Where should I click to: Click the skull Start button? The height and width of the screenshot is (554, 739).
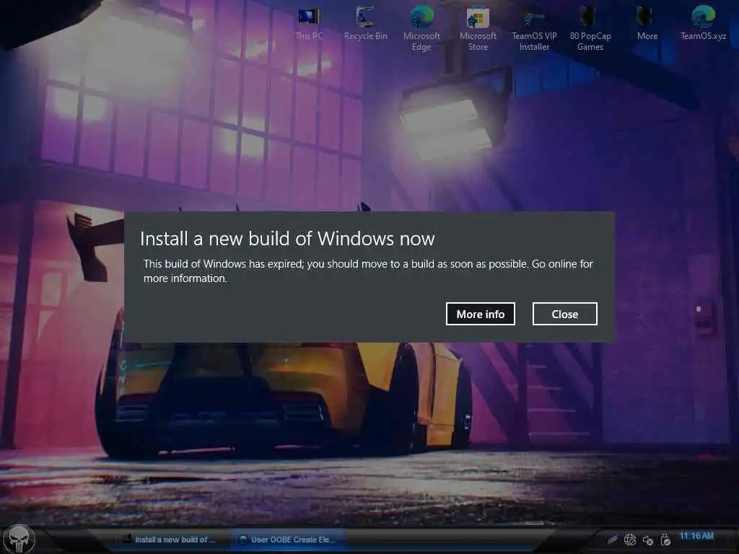click(19, 540)
